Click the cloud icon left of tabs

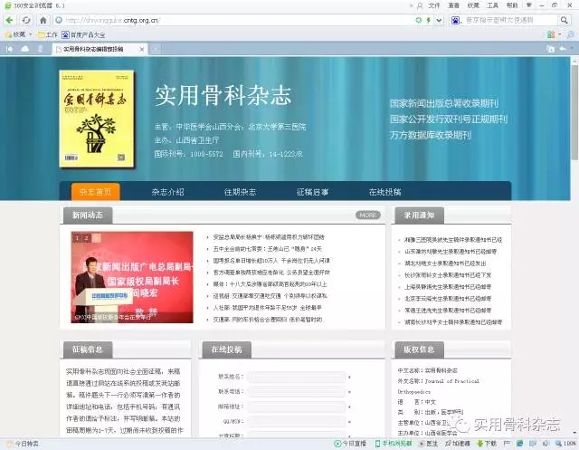25,49
